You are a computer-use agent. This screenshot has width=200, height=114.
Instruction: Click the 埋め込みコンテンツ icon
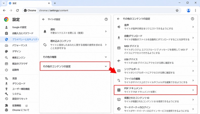click(x=45, y=45)
